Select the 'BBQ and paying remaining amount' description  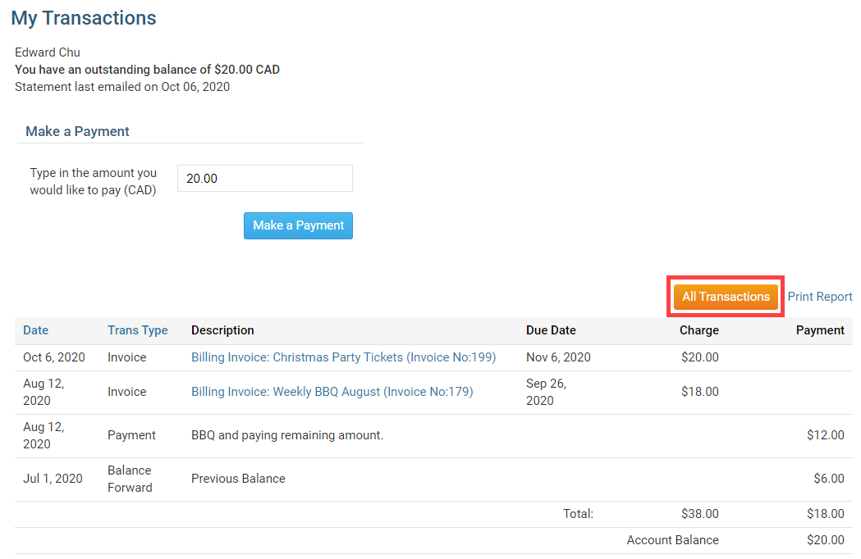[x=286, y=435]
